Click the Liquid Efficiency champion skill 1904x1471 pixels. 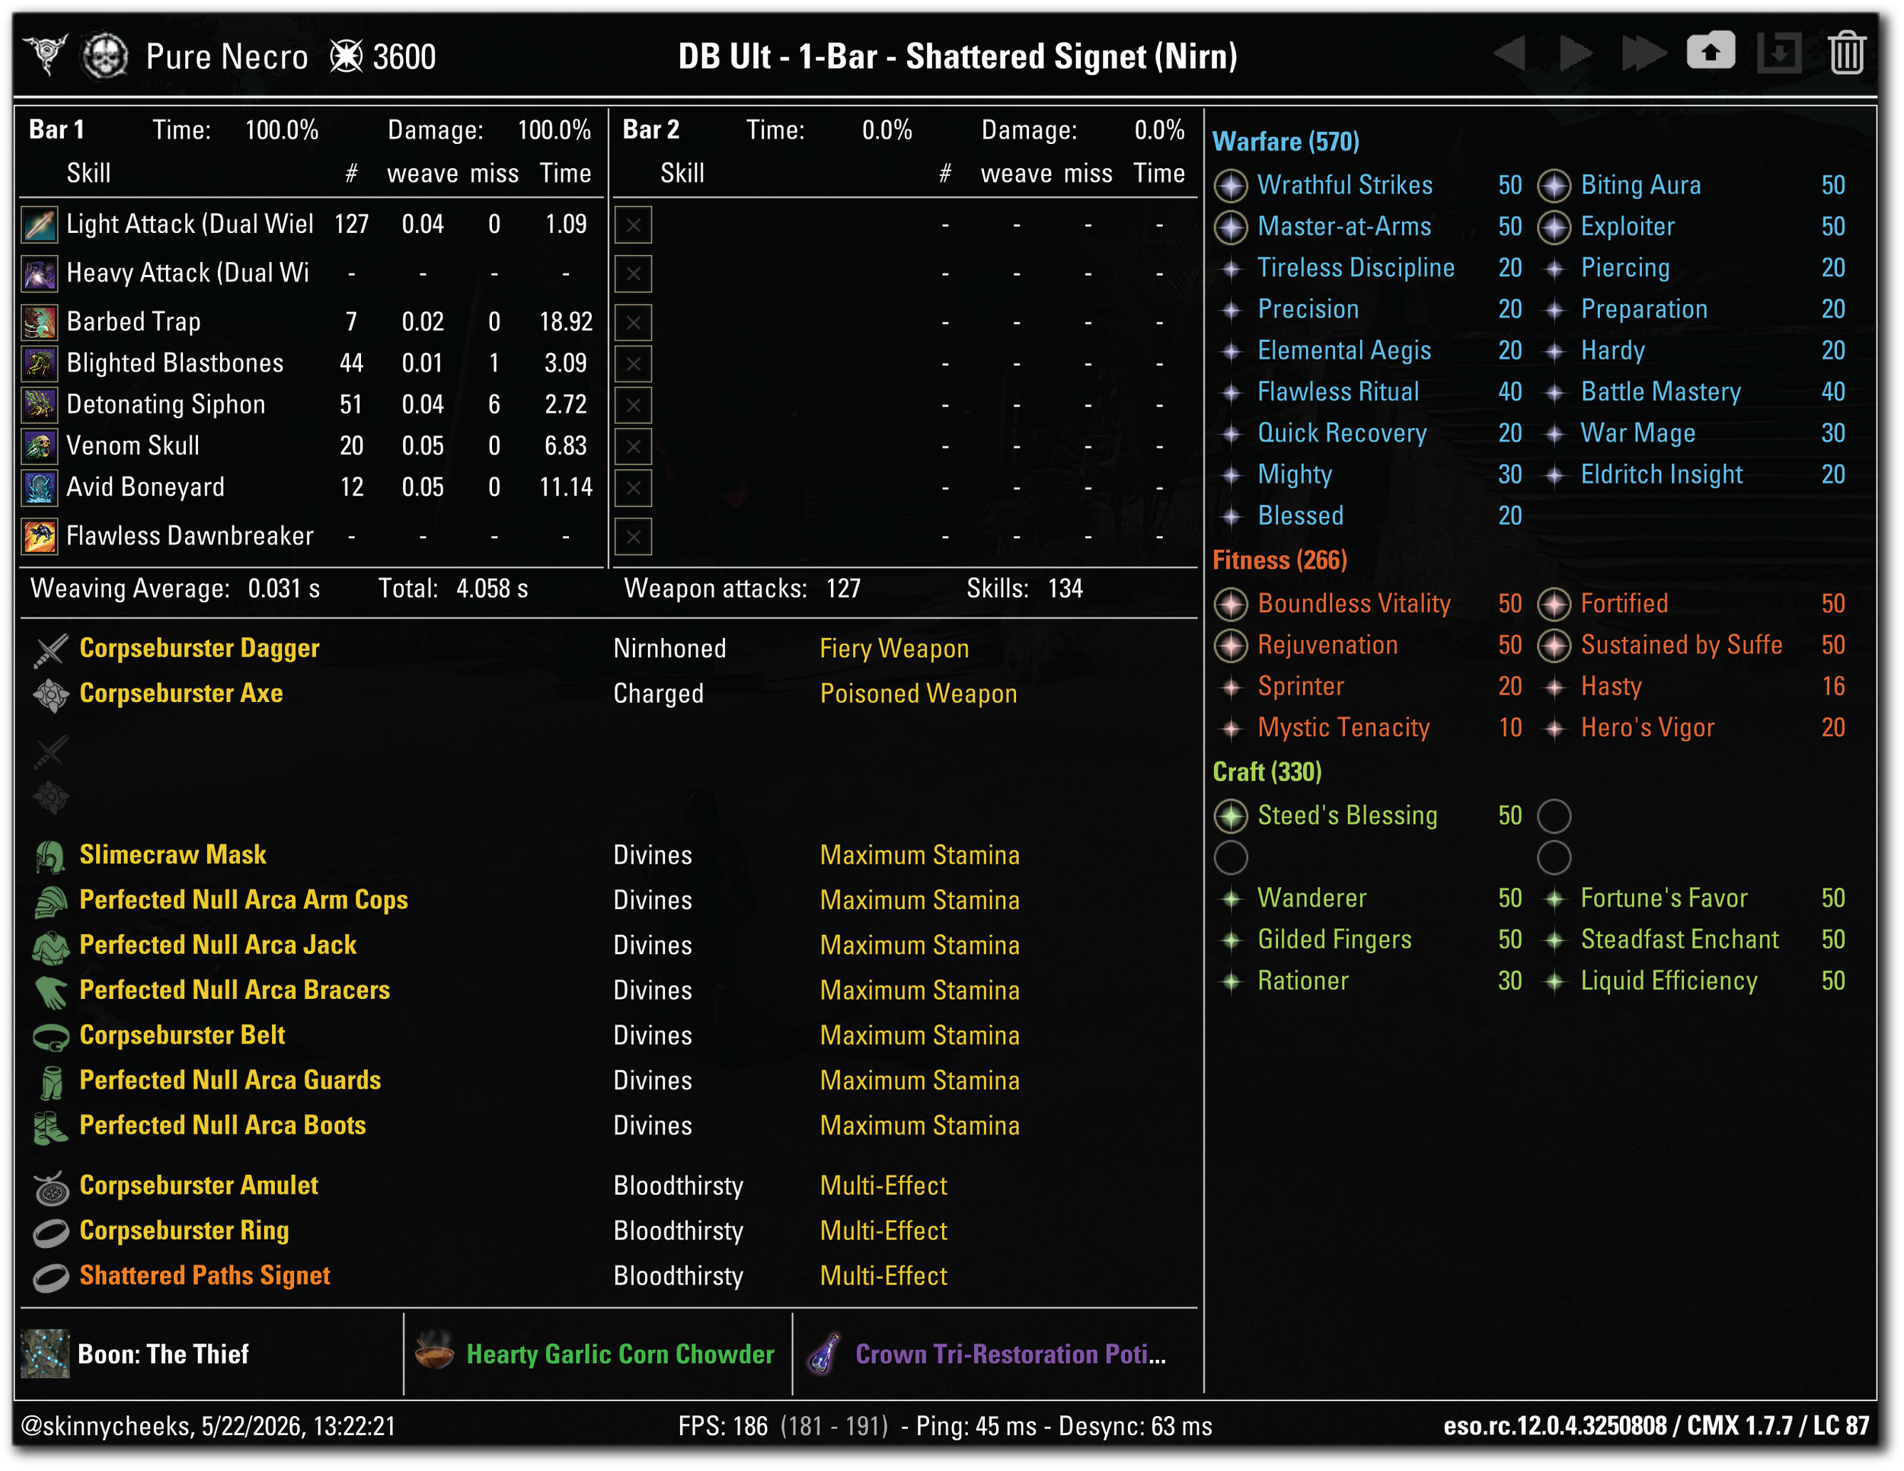click(1669, 981)
